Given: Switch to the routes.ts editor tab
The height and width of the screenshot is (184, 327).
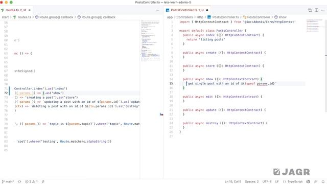Looking at the screenshot, I should coord(16,10).
